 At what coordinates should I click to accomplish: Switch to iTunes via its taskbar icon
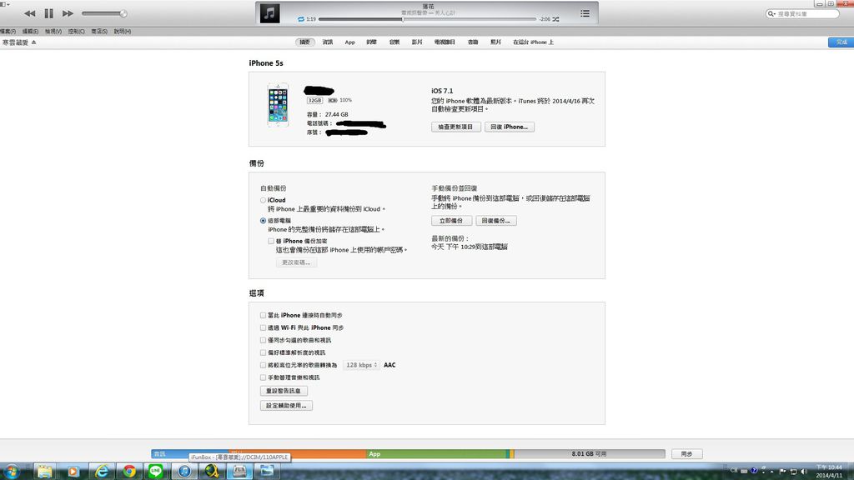click(184, 471)
